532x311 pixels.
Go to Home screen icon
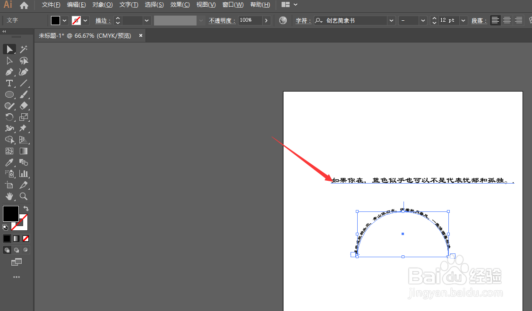click(24, 5)
